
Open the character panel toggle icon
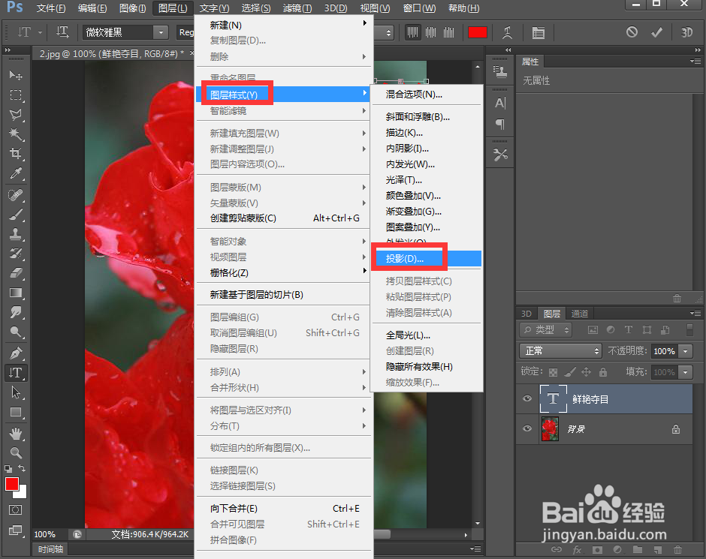pos(538,32)
